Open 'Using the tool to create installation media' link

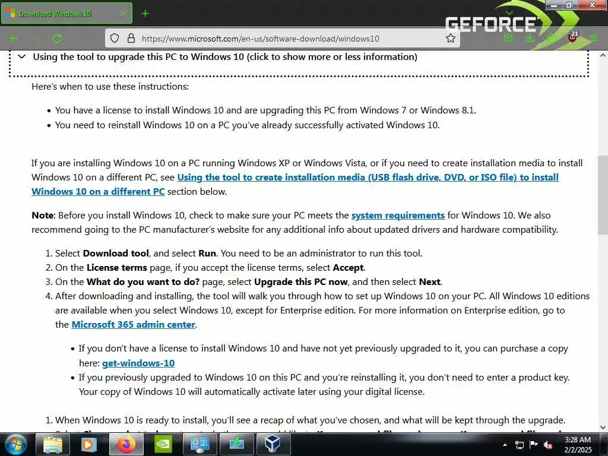pos(295,184)
